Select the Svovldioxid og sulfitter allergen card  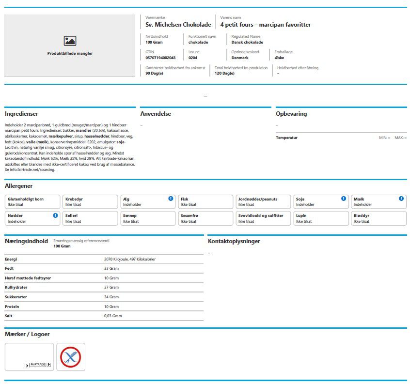263,218
